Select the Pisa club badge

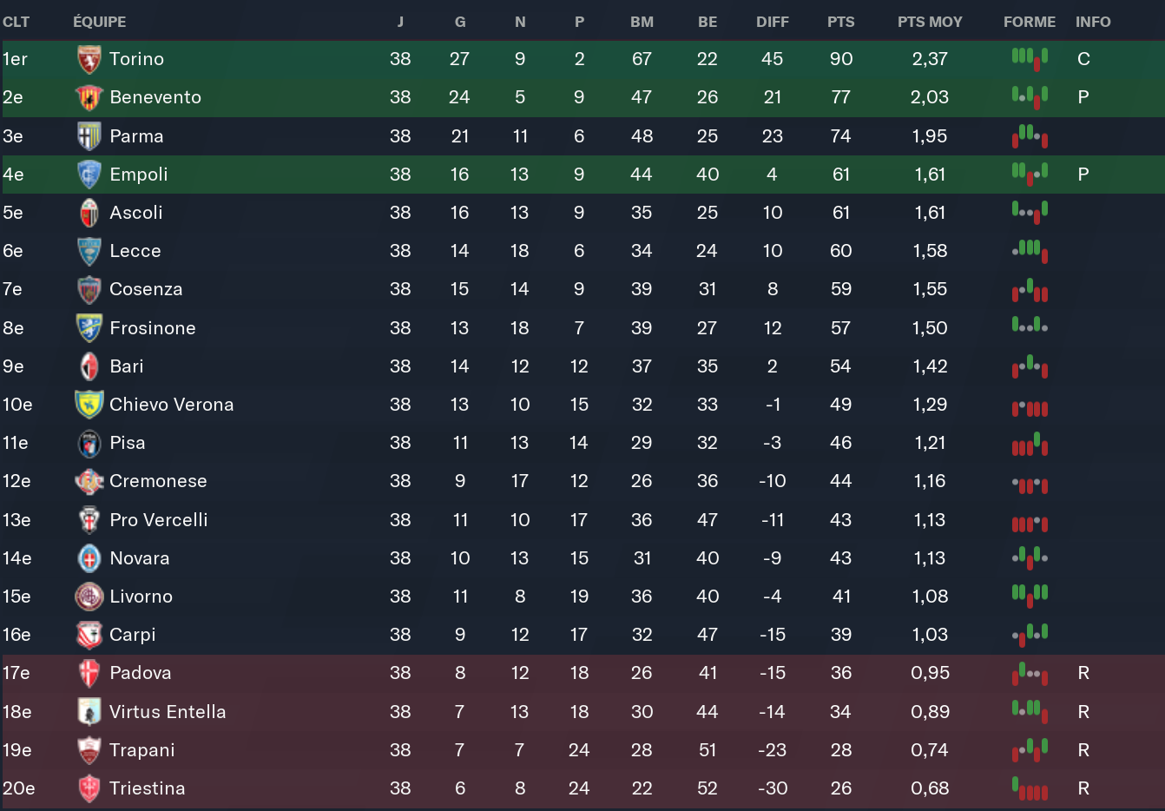(x=89, y=443)
